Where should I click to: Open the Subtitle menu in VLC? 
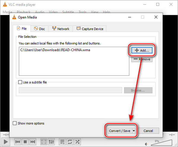[68, 12]
